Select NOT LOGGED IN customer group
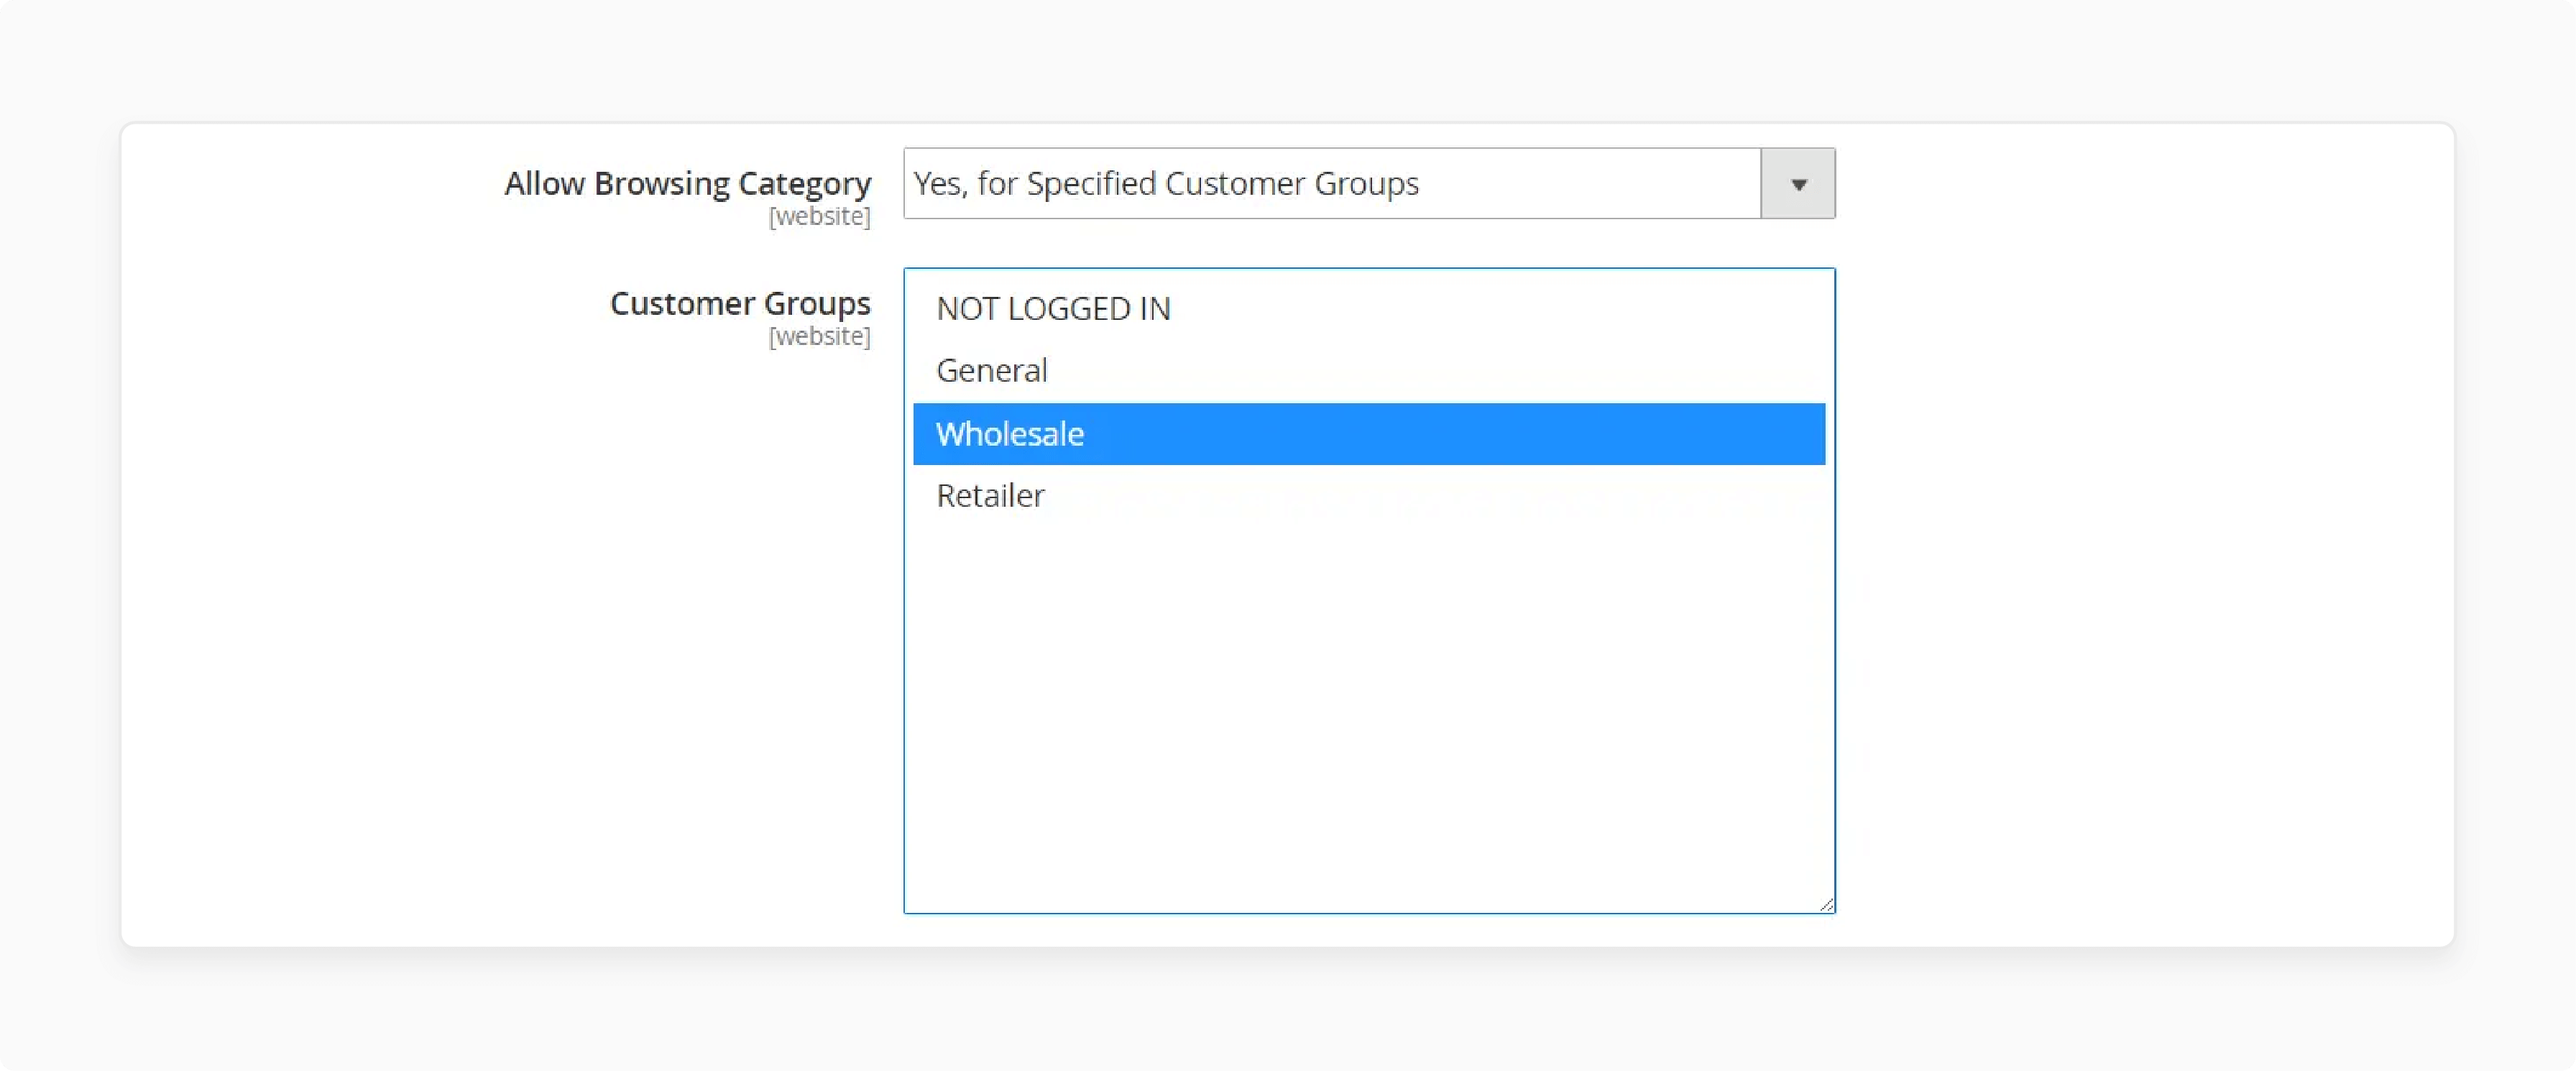2576x1071 pixels. pyautogui.click(x=1368, y=309)
